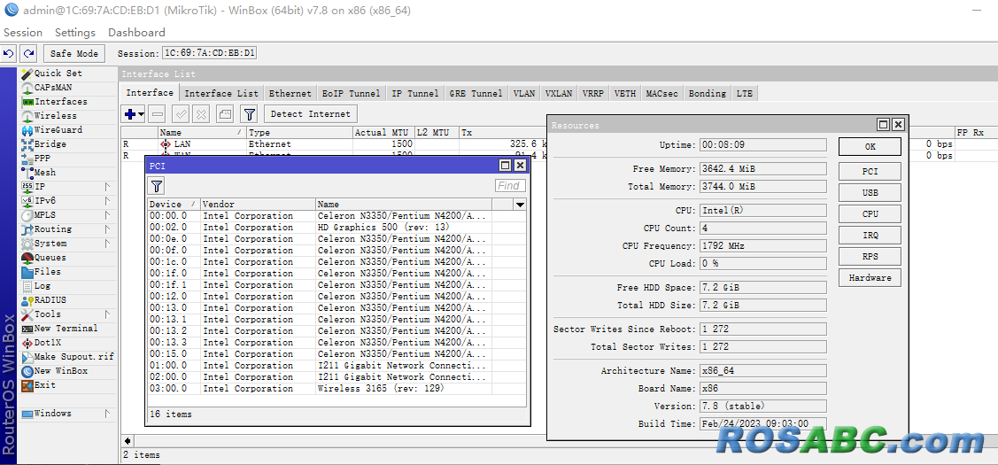Switch to EoIP Tunnel tab
Viewport: 998px width, 465px height.
(x=352, y=93)
